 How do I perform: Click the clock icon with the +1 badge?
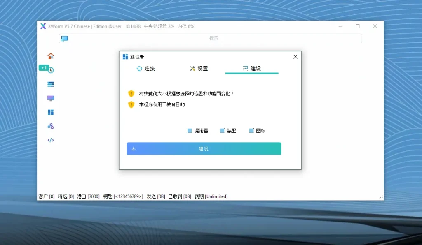pos(49,70)
